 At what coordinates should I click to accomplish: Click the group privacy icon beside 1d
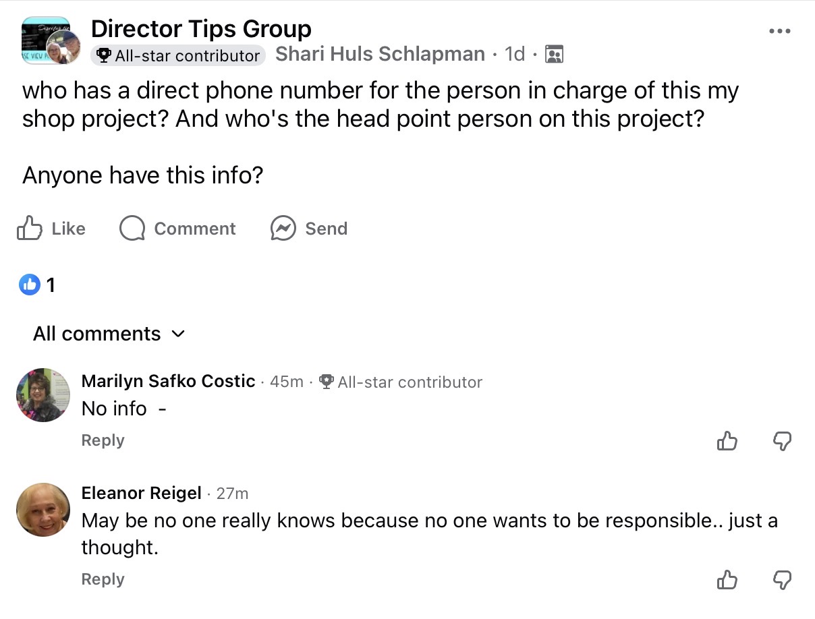click(554, 55)
